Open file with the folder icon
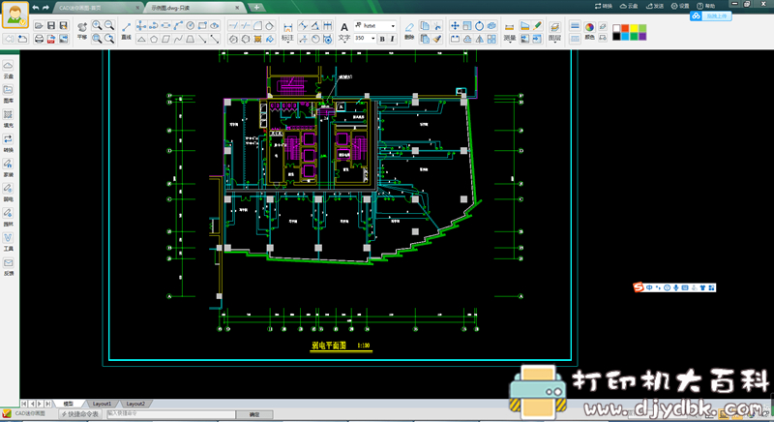This screenshot has height=422, width=774. coord(39,26)
